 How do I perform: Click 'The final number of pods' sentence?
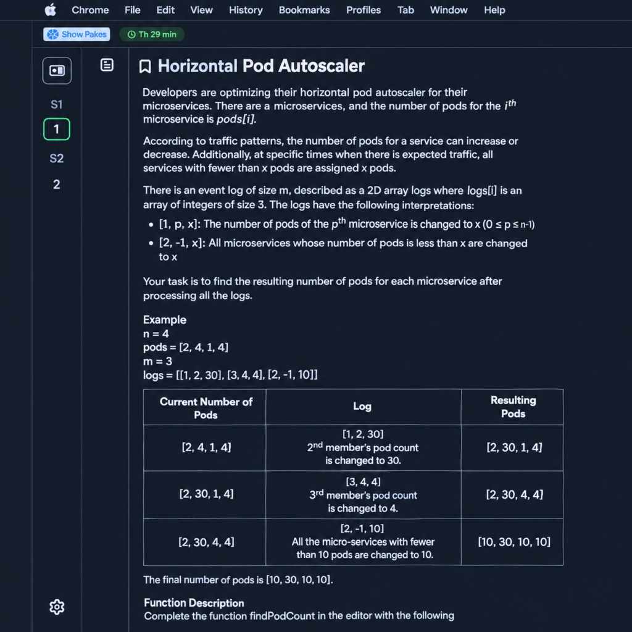click(238, 580)
